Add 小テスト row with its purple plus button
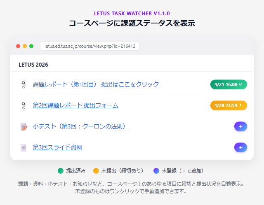 [x=240, y=126]
